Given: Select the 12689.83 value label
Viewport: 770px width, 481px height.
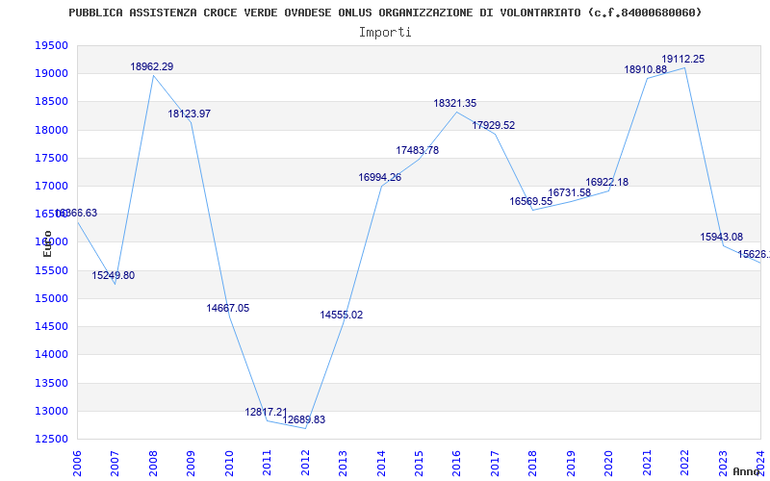Looking at the screenshot, I should click(x=304, y=419).
